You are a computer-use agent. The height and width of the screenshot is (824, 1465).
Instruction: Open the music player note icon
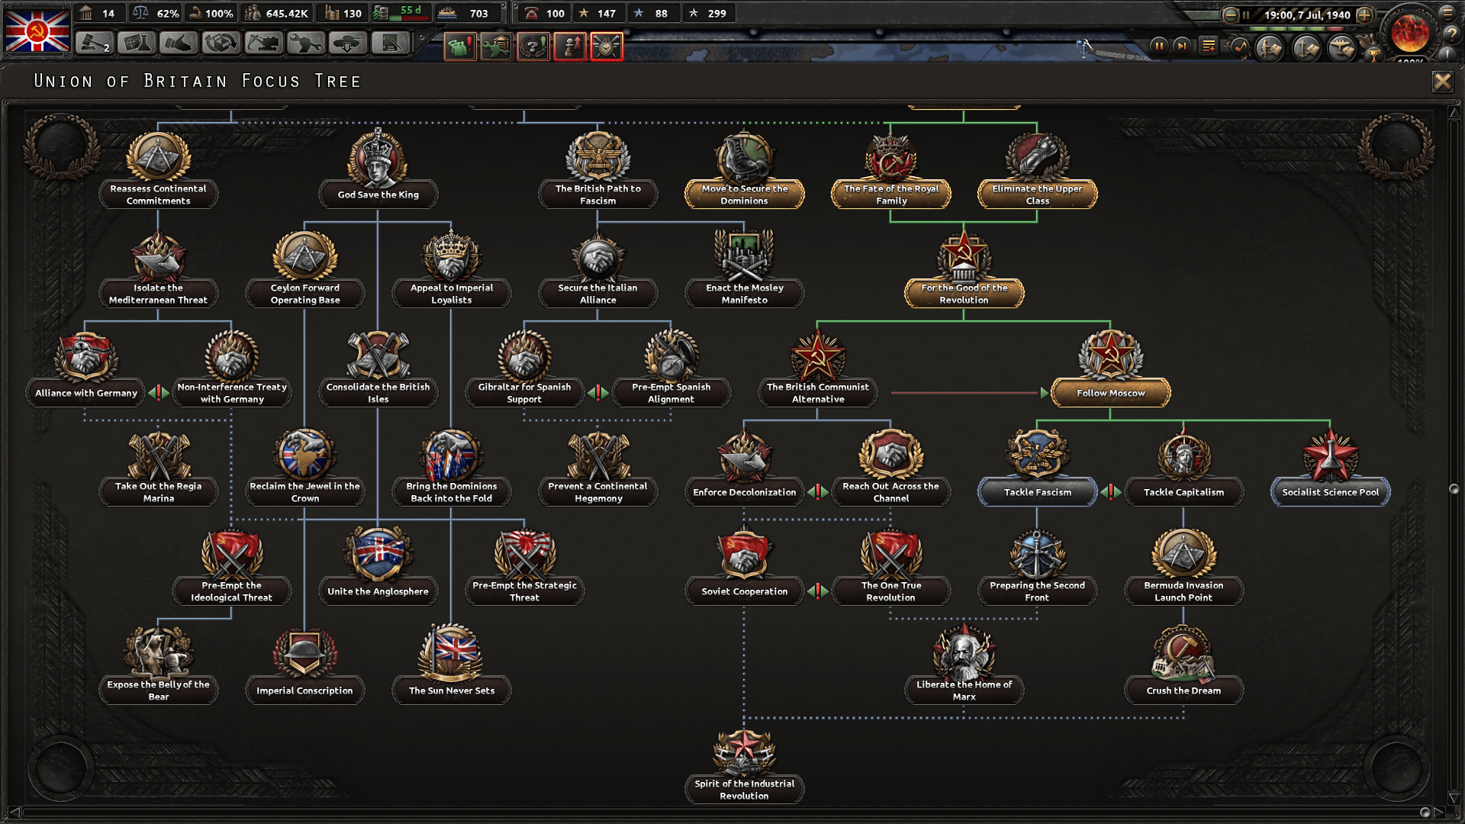point(1240,46)
